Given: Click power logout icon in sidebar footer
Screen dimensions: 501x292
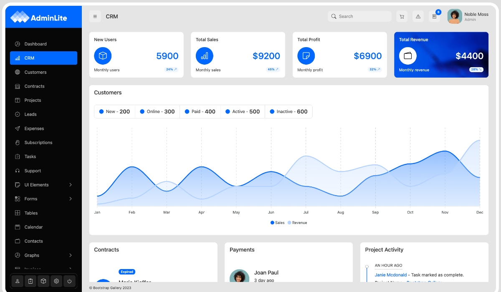Looking at the screenshot, I should pos(70,281).
